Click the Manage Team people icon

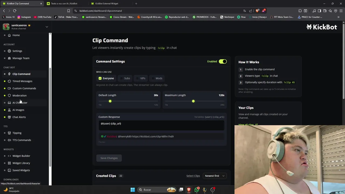click(9, 58)
